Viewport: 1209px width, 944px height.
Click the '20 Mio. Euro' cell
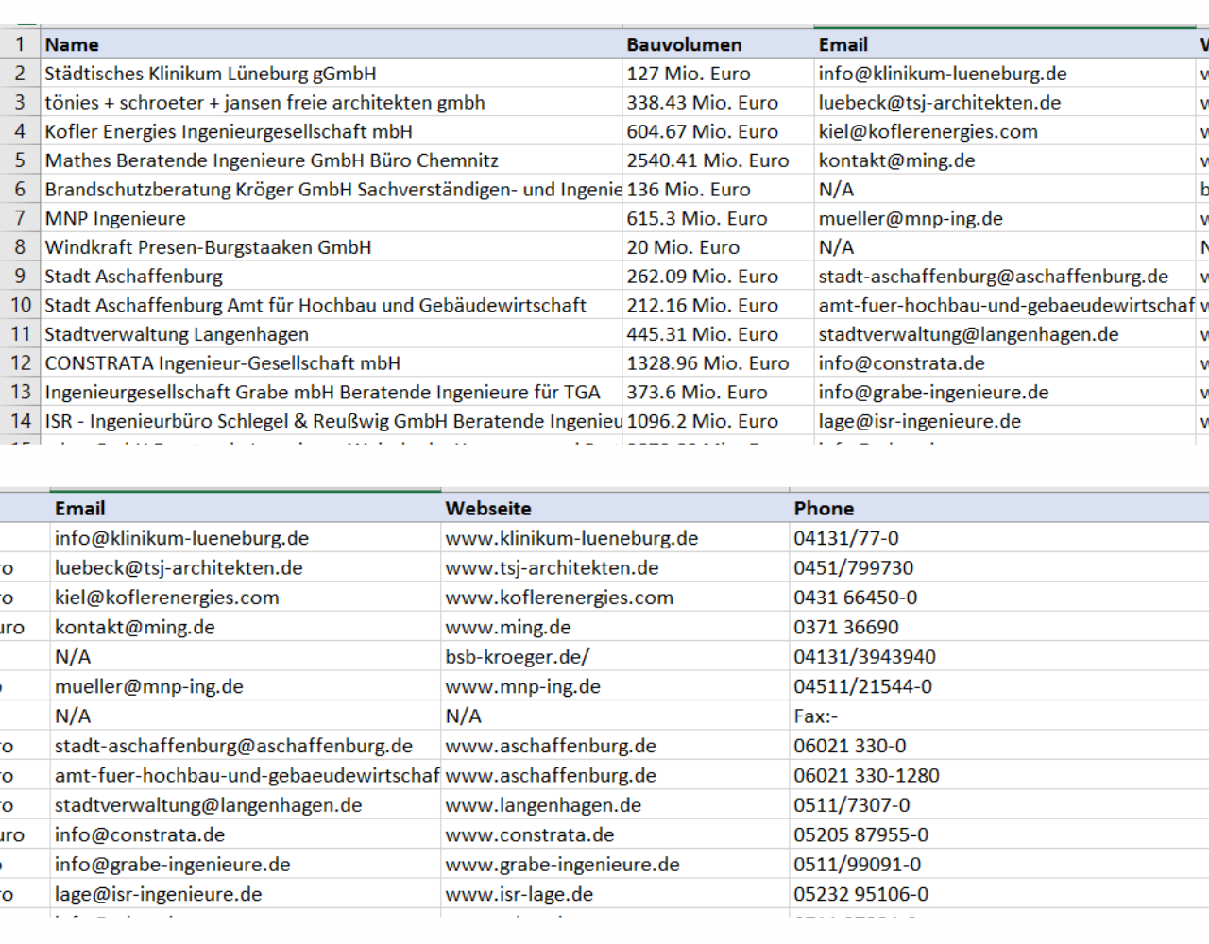(719, 247)
